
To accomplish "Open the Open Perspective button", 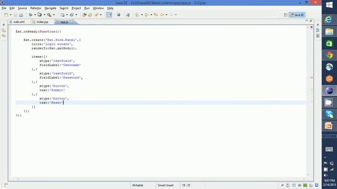I will click(285, 15).
